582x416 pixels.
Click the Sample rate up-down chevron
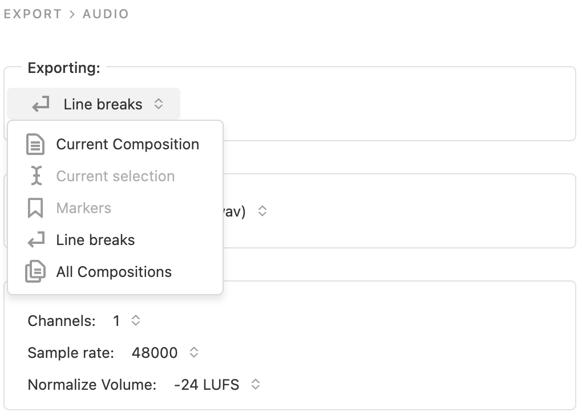pyautogui.click(x=194, y=352)
